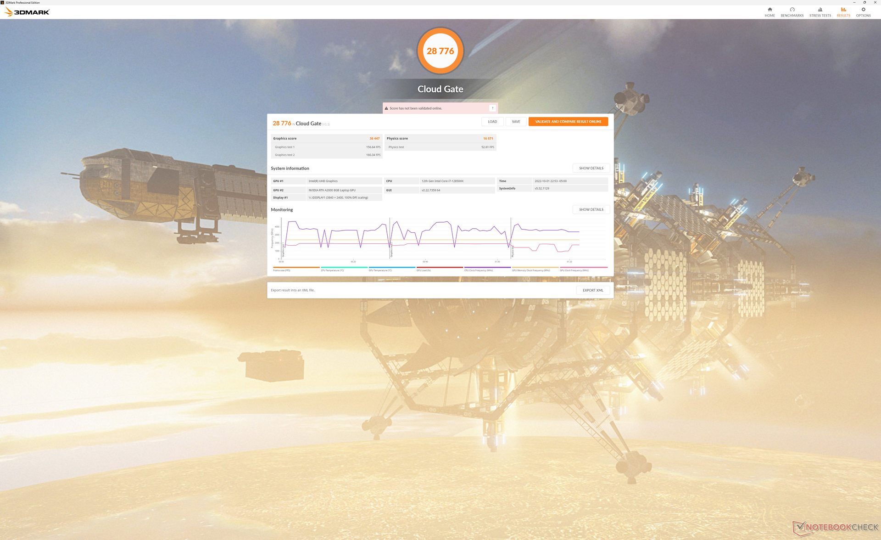Viewport: 881px width, 540px height.
Task: Open the Benchmarks gauge icon
Action: [792, 10]
